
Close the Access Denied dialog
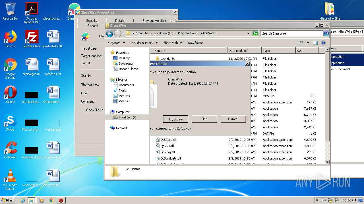pyautogui.click(x=247, y=64)
